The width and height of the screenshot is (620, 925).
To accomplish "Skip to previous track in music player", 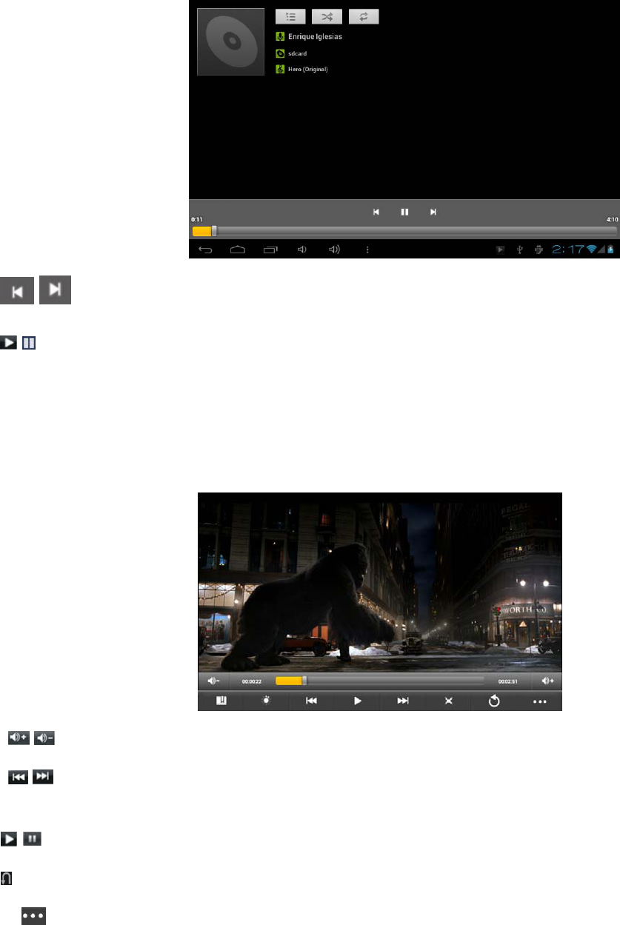I will [x=376, y=212].
